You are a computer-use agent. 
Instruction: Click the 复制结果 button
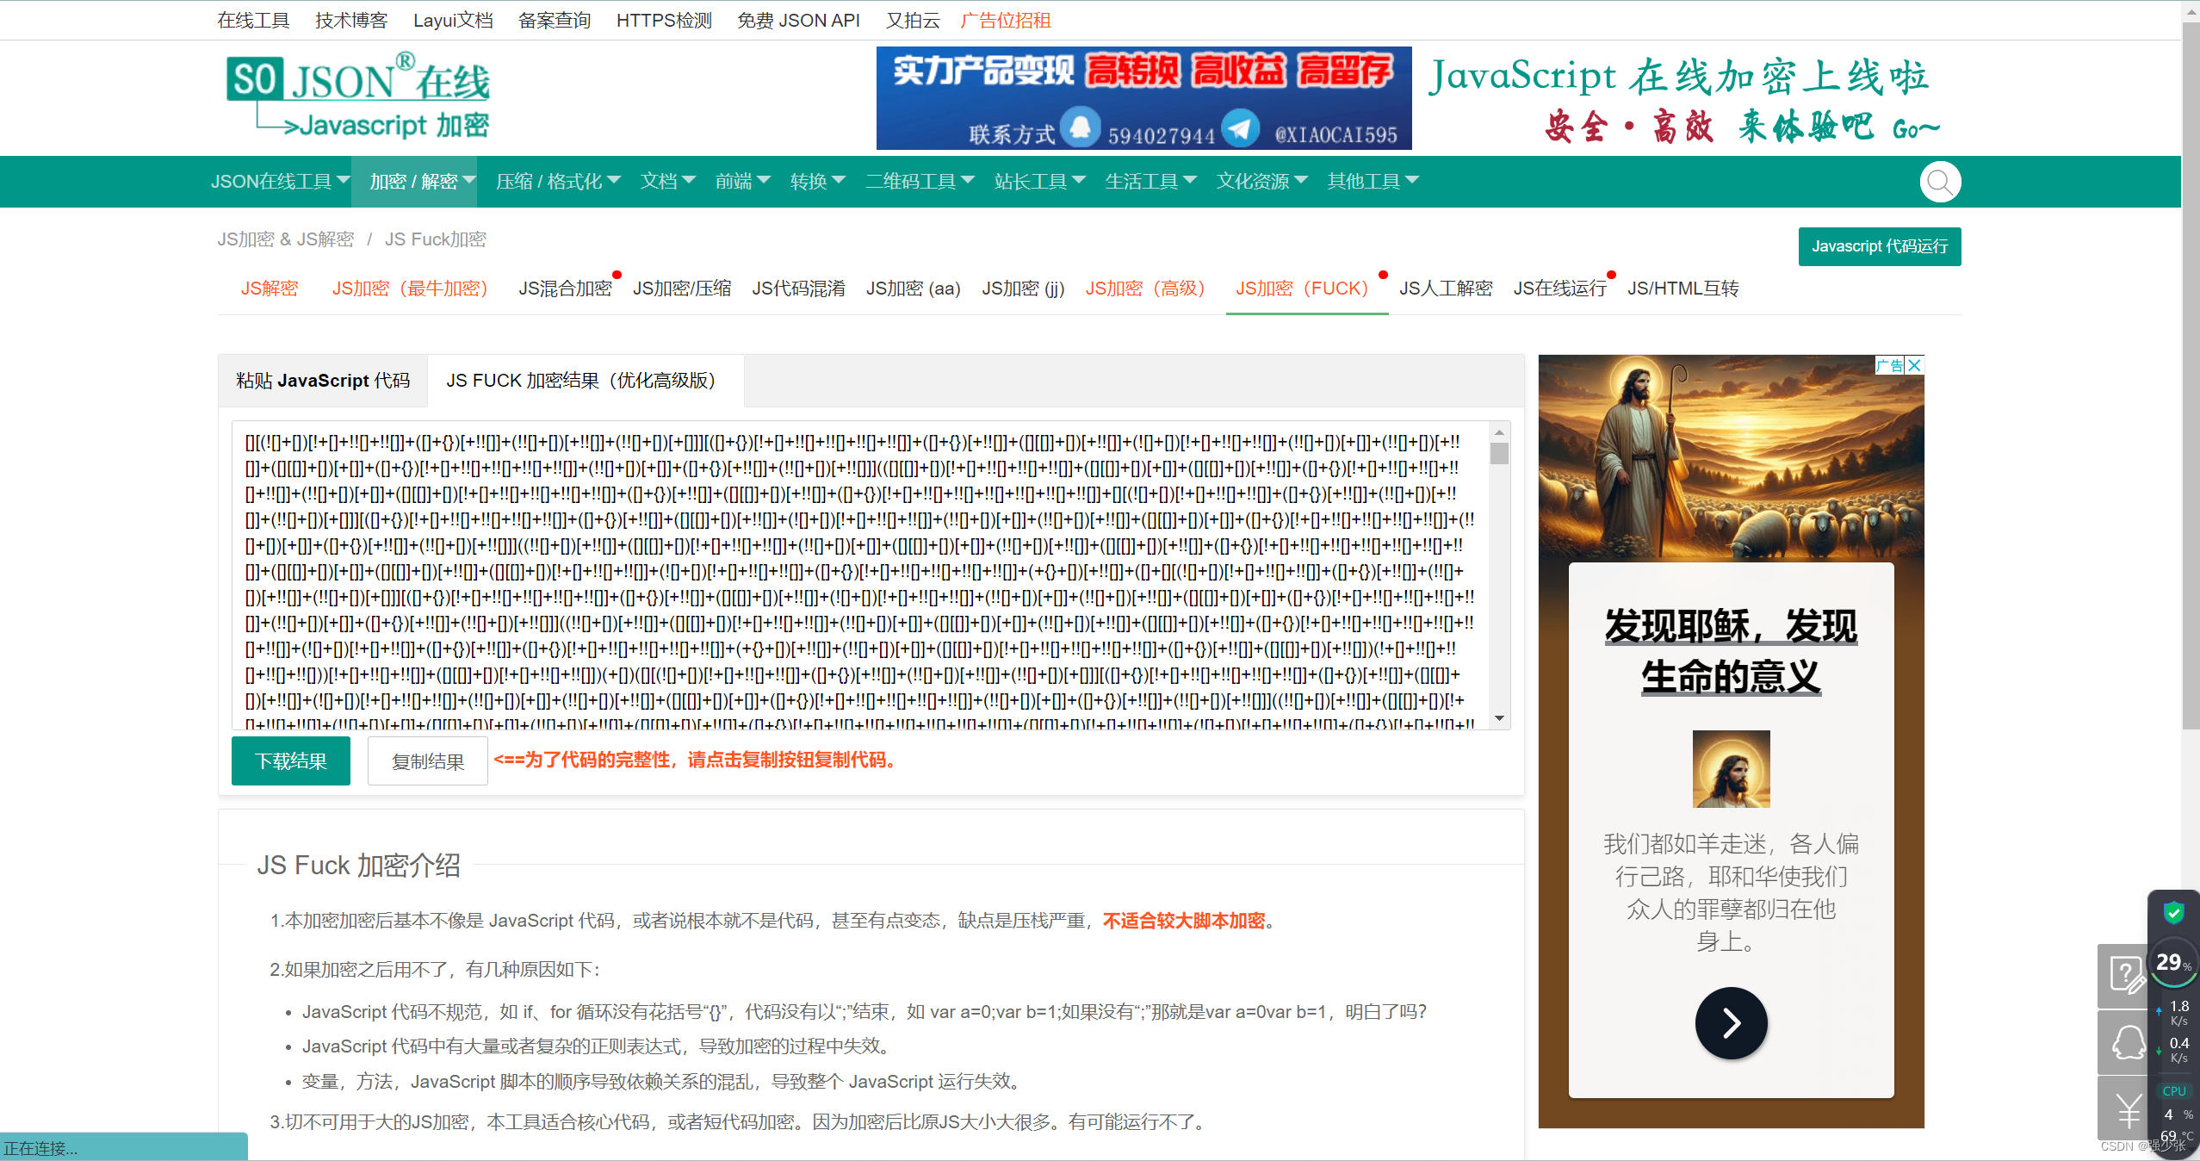428,761
